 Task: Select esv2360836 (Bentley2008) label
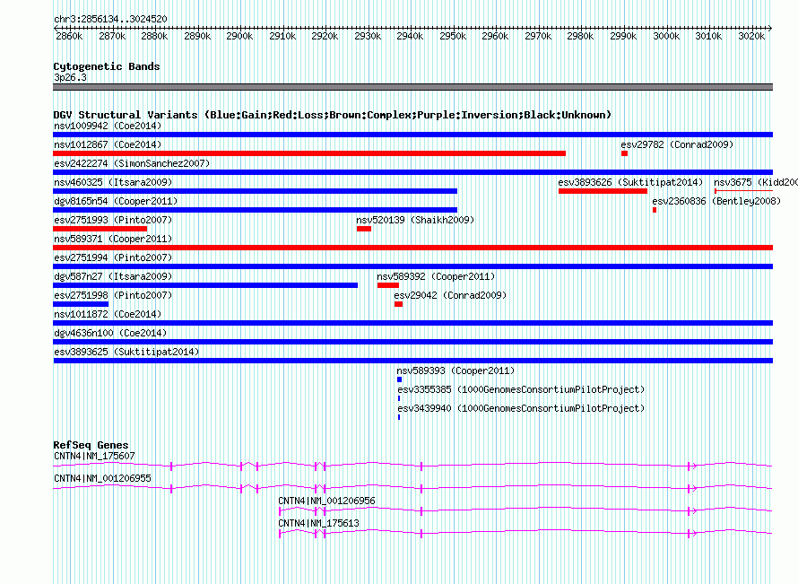[716, 201]
